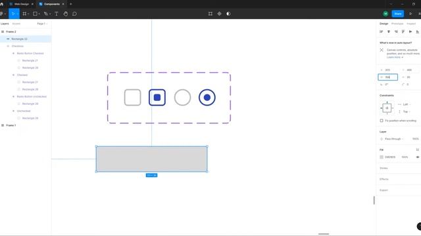The width and height of the screenshot is (421, 236).
Task: Select the Comment tool
Action: (74, 14)
